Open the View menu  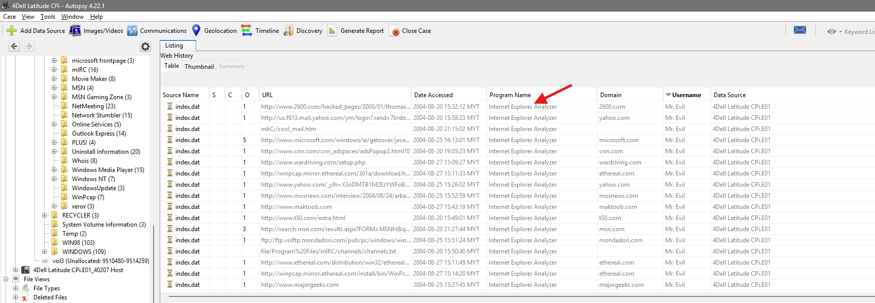(28, 17)
